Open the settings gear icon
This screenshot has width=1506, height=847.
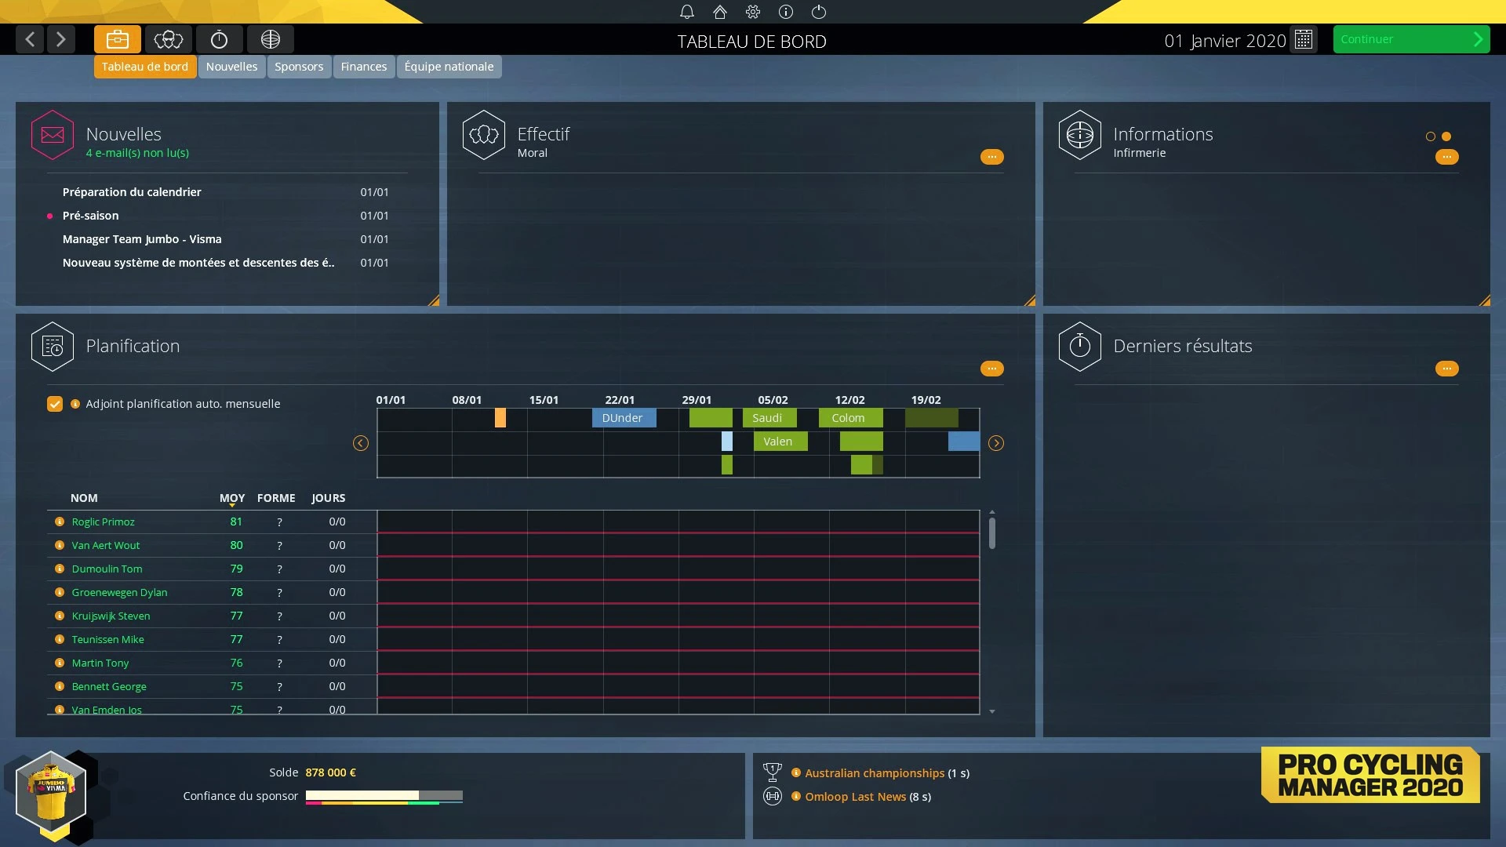click(x=753, y=12)
